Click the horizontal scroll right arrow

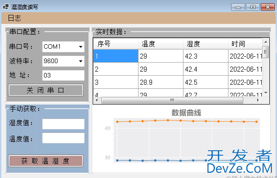click(x=258, y=100)
